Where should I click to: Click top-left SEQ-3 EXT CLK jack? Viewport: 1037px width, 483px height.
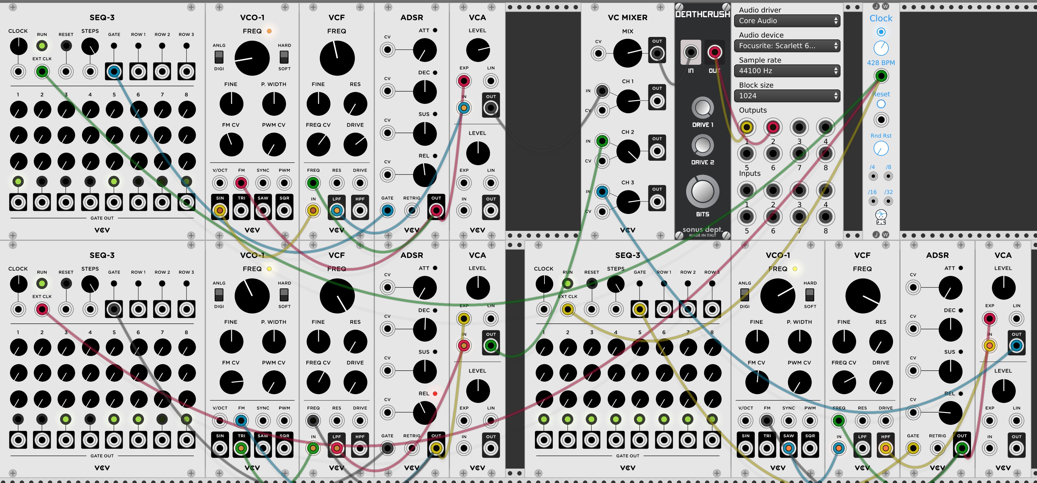click(x=42, y=72)
